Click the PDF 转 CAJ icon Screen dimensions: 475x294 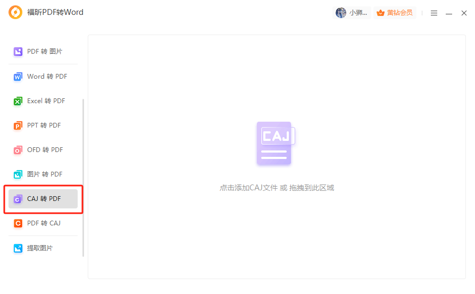18,223
